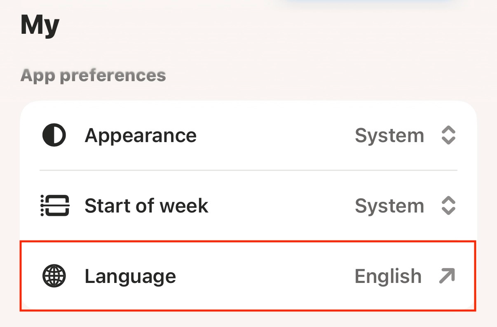Click the System value in Appearance row
This screenshot has height=327, width=497.
(389, 135)
